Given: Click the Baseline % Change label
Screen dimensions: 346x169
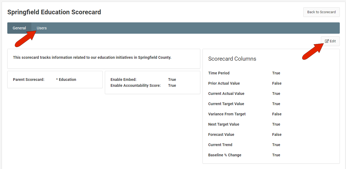Looking at the screenshot, I should pyautogui.click(x=225, y=155).
